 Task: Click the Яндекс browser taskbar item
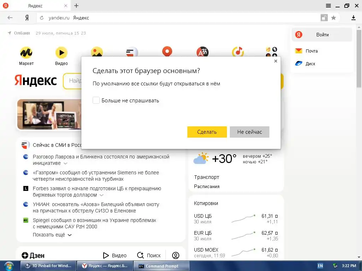point(105,266)
